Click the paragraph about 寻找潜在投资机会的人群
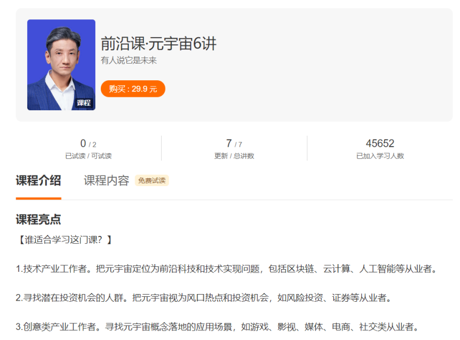This screenshot has width=460, height=340. (204, 298)
